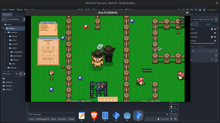Launch the text editor from the dock

(82, 115)
